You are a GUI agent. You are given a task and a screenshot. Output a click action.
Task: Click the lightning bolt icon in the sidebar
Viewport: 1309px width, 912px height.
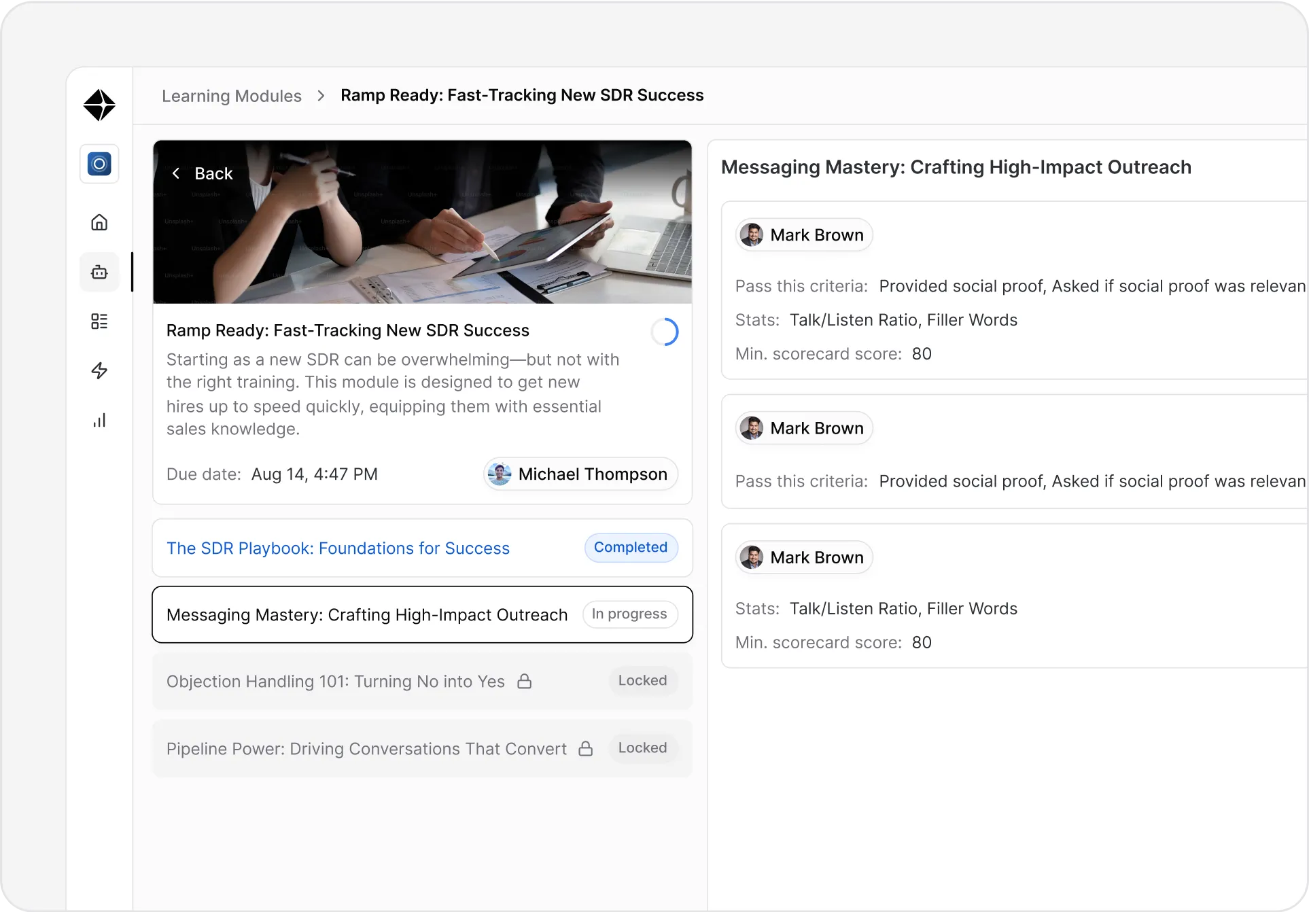(99, 370)
